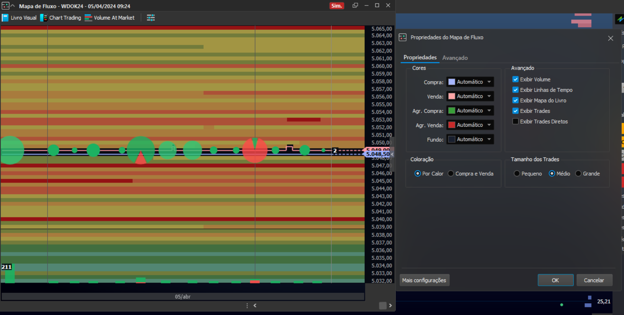Uncheck Exibir Volume checkbox
This screenshot has width=624, height=315.
pos(515,79)
